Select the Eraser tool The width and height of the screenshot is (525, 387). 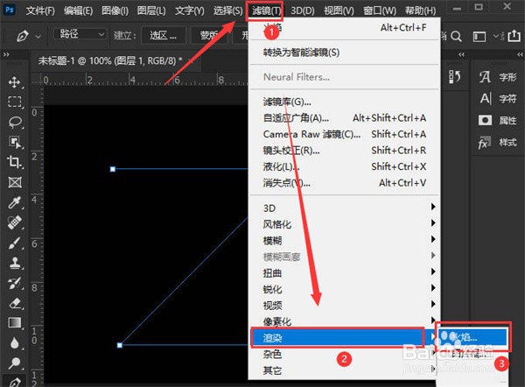(15, 304)
